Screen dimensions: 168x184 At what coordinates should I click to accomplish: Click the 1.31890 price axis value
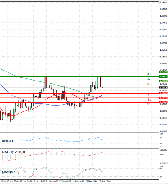click(x=164, y=131)
